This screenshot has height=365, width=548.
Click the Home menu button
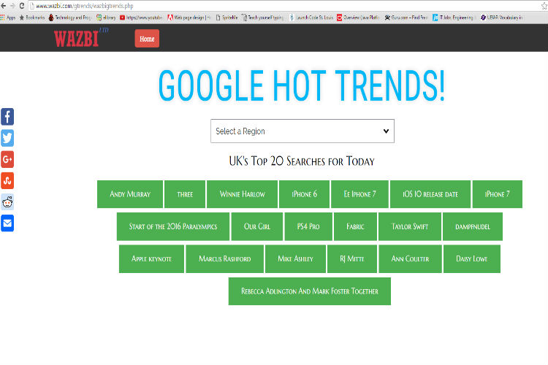pos(147,39)
